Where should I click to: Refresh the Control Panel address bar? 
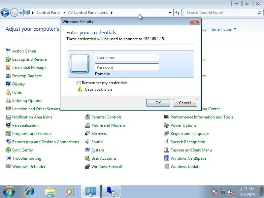point(178,13)
